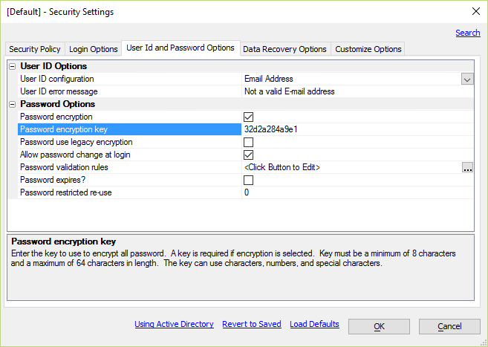Click the password encryption key value field
488x347 pixels.
pos(357,129)
